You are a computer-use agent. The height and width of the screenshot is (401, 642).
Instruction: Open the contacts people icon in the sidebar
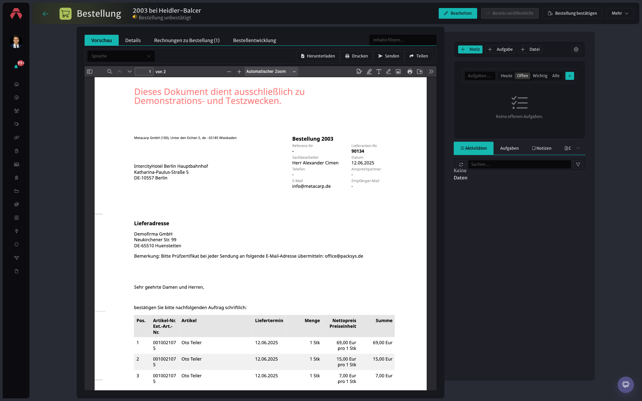pyautogui.click(x=16, y=111)
